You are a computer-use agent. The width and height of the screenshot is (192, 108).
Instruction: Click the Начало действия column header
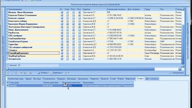(x=52, y=83)
